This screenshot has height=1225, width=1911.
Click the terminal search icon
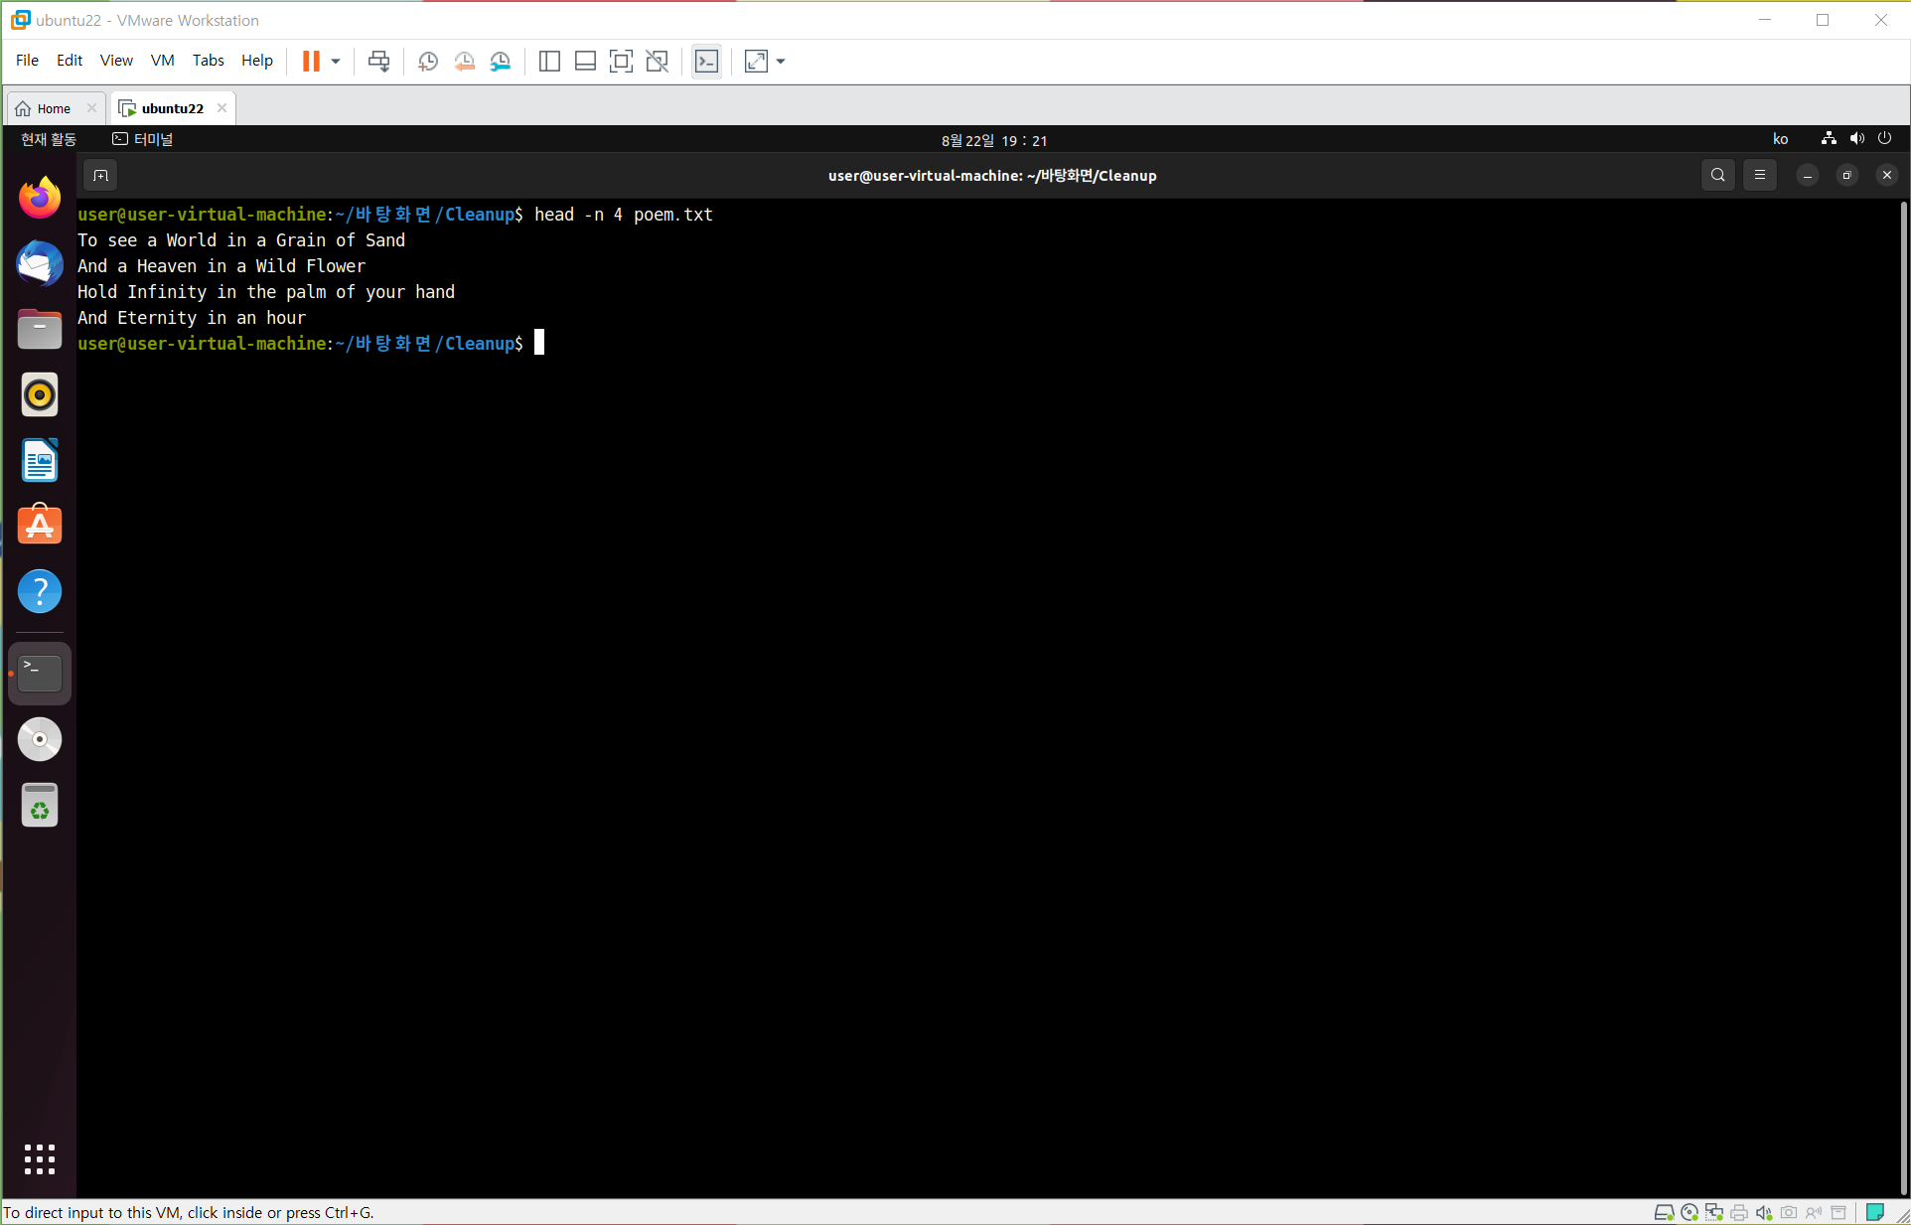point(1717,176)
